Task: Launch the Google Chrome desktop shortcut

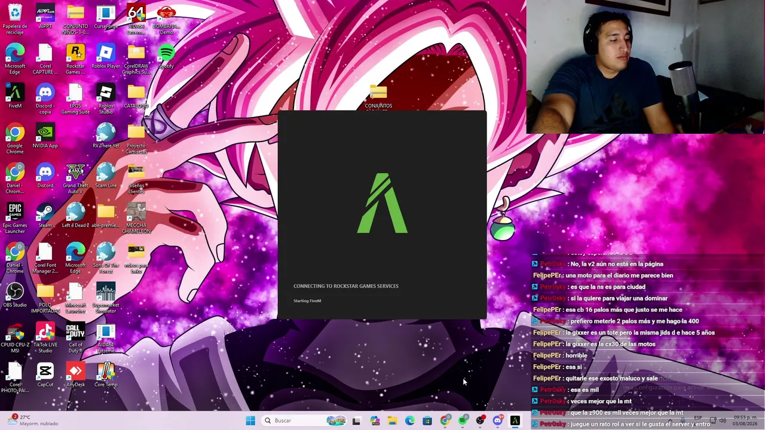Action: point(15,139)
